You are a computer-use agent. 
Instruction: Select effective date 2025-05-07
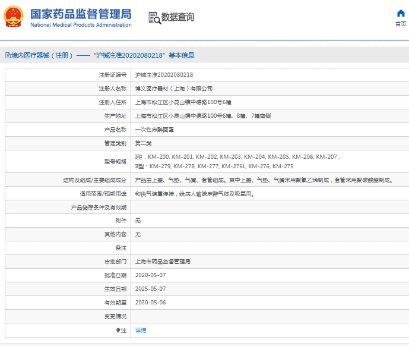151,289
